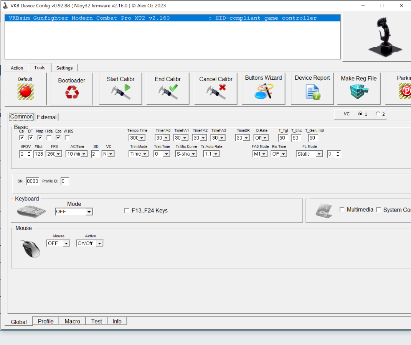Expand the FPS dropdown
The width and height of the screenshot is (411, 345).
[58, 154]
